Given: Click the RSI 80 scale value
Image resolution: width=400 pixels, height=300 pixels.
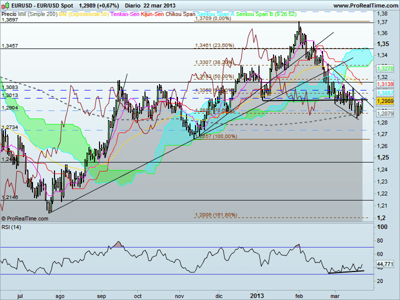Looking at the screenshot, I should [x=380, y=240].
